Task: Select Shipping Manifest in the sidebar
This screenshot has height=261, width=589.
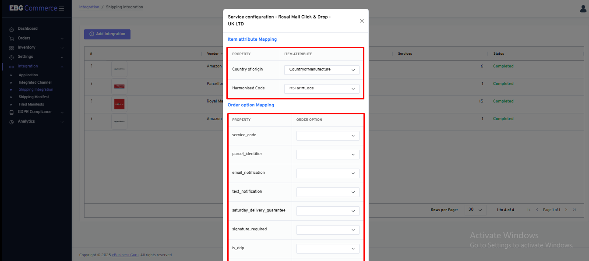Action: 34,97
